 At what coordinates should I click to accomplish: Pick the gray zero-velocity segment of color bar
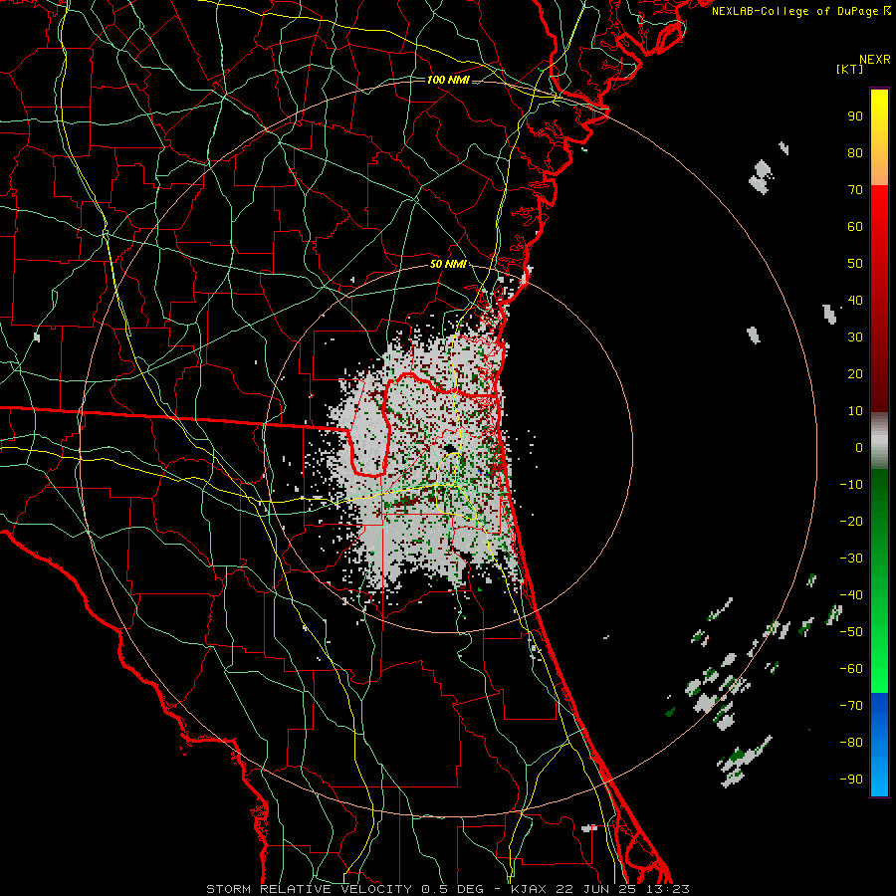(879, 441)
